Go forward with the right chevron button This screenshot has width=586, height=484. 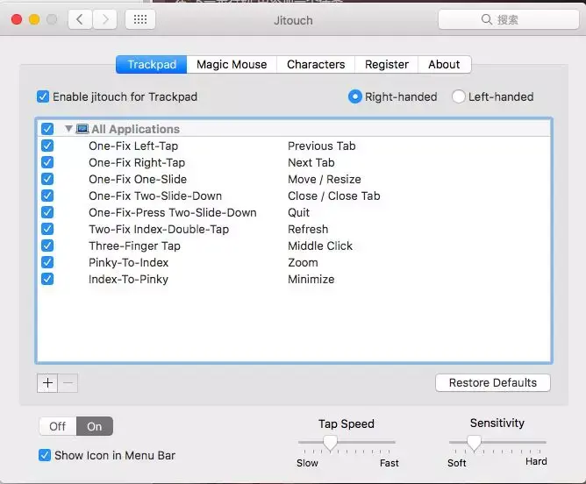click(x=104, y=19)
